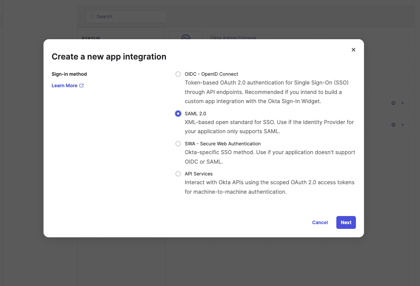Click the external link icon beside Learn More
This screenshot has width=420, height=286.
[81, 86]
